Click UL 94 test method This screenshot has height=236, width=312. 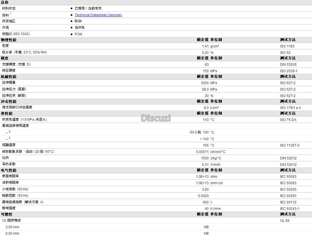coord(285,220)
